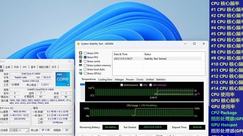Viewport: 243px width, 136px height.
Task: Click CPU Package entry in the overlay panel
Action: [224, 113]
